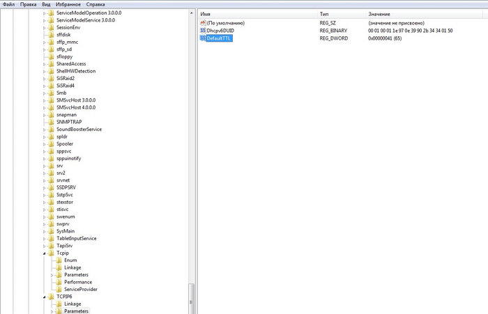Screen dimensions: 488x314
Task: Select the Linkage key under Tcpip
Action: click(x=73, y=267)
